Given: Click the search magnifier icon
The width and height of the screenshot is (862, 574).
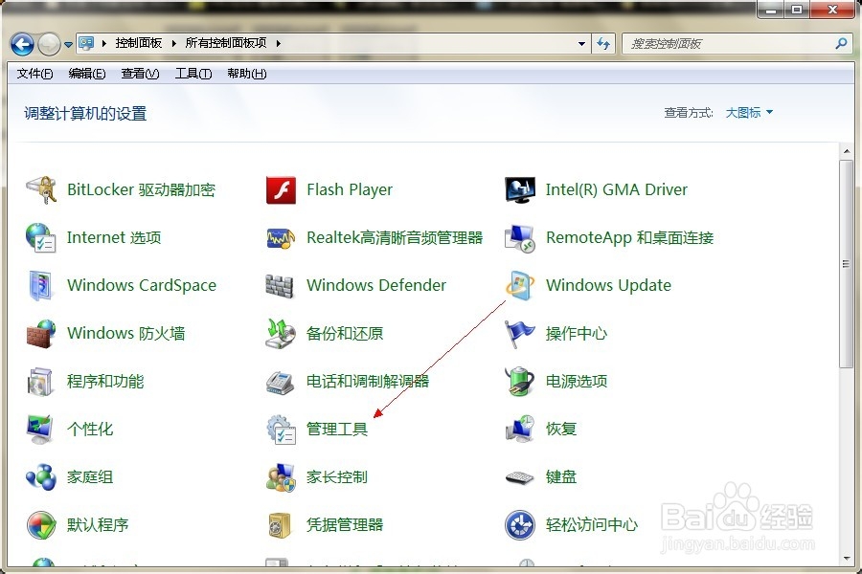Looking at the screenshot, I should pyautogui.click(x=841, y=43).
